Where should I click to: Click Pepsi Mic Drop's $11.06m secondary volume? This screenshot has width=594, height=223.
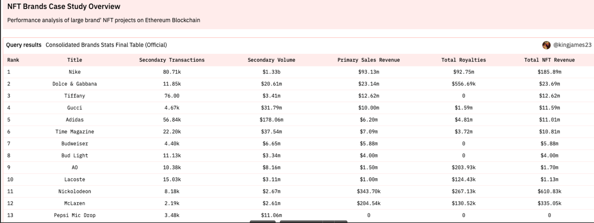point(271,215)
